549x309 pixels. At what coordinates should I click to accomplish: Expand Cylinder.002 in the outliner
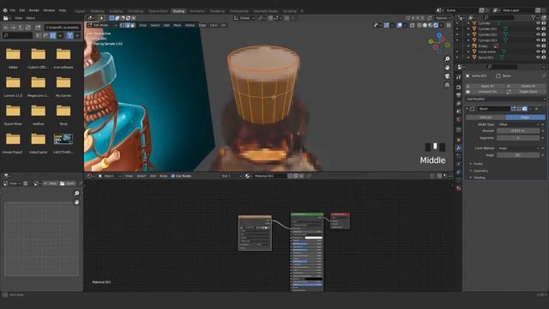click(468, 34)
